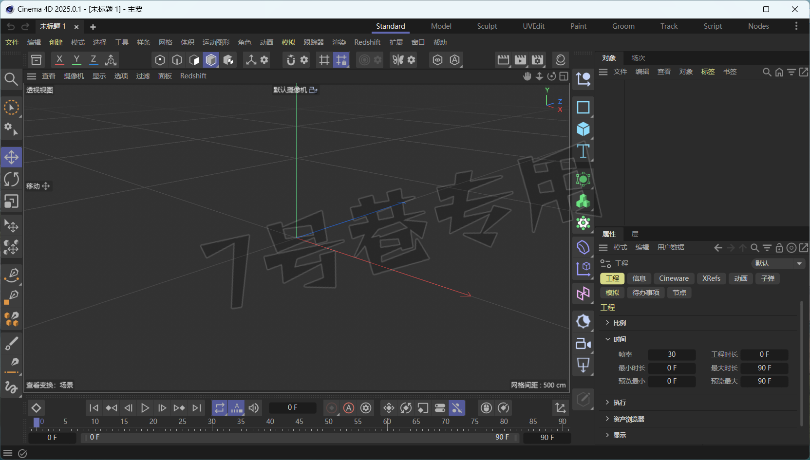Viewport: 810px width, 460px height.
Task: Click the preview range bar below the timeline
Action: click(x=299, y=437)
